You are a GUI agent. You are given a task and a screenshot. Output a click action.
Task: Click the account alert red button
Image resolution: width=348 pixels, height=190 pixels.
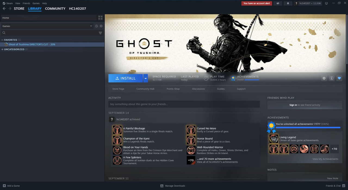pos(257,3)
